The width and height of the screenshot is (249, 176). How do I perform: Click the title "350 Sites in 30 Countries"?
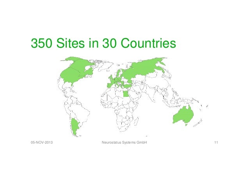(x=103, y=43)
